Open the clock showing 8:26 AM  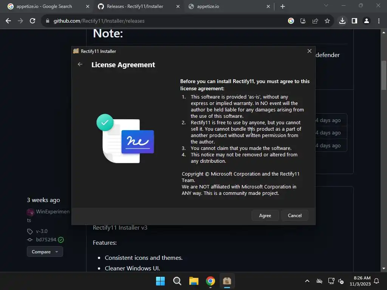tap(360, 281)
